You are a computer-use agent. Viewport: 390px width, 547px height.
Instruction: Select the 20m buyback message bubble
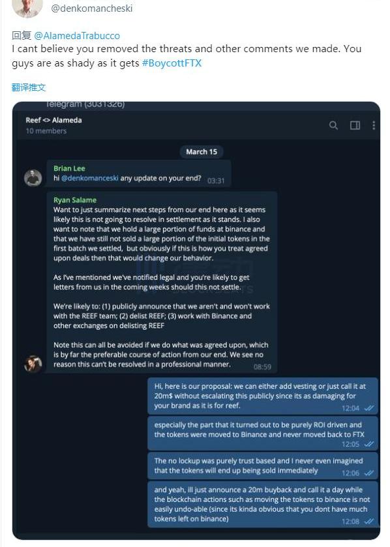click(263, 504)
